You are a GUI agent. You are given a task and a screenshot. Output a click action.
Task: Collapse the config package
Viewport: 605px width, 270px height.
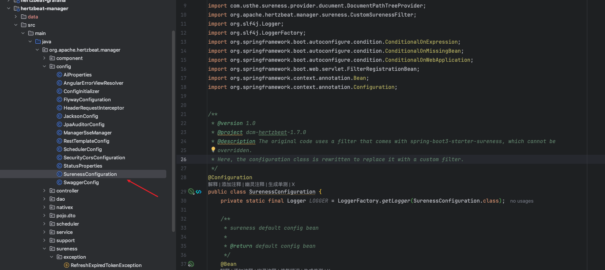coord(44,66)
